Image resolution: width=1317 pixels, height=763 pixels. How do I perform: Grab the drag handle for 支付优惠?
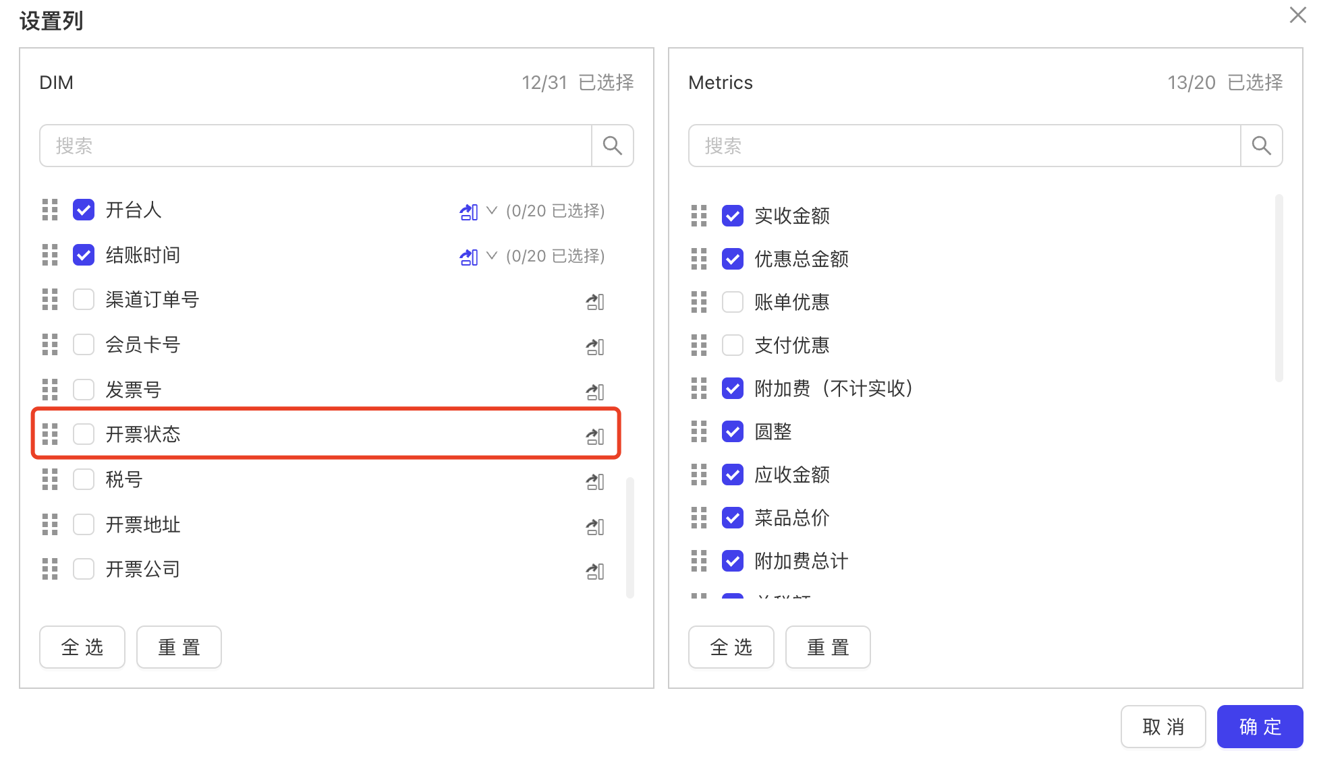tap(699, 345)
